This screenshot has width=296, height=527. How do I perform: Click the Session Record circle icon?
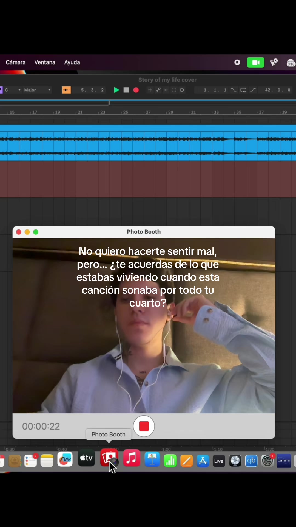(182, 90)
